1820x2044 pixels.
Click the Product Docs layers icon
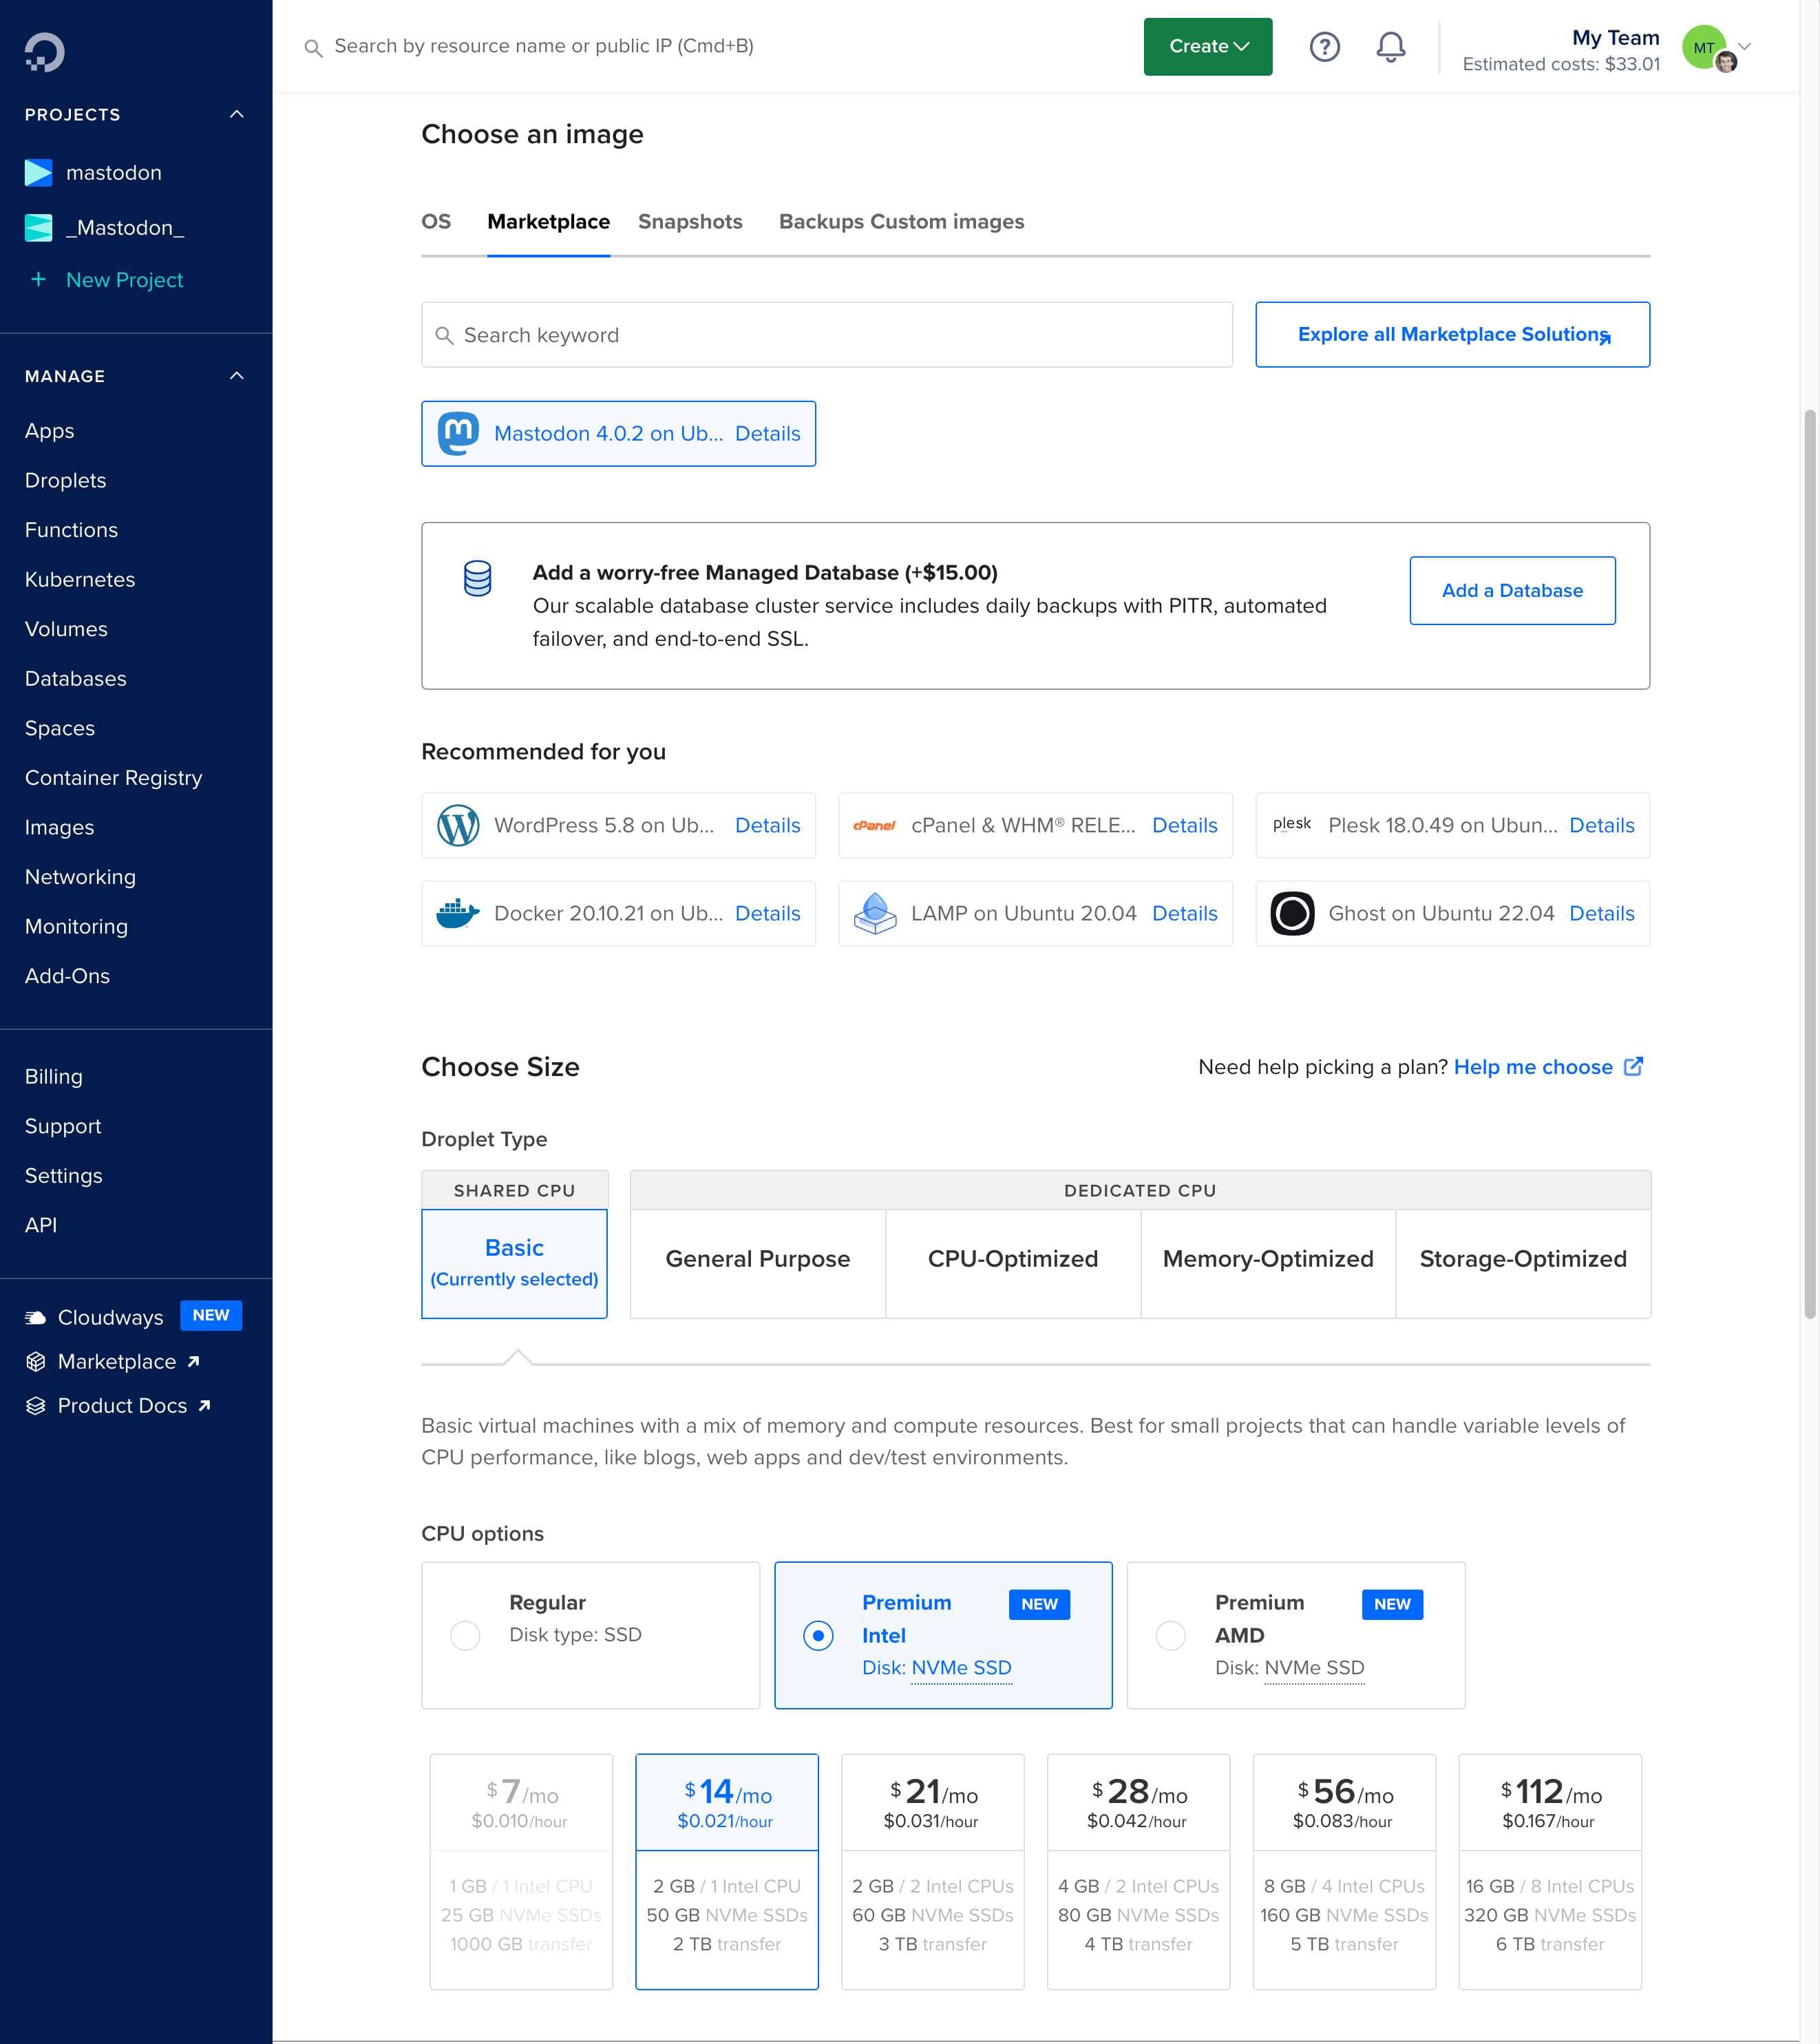pos(36,1405)
